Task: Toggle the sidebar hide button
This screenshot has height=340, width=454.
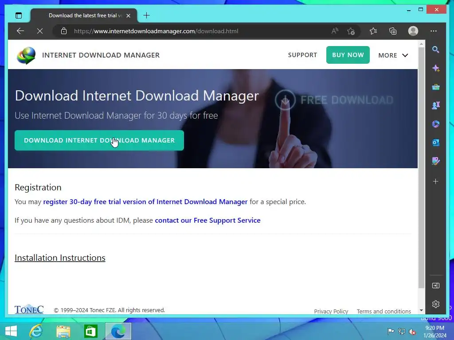Action: pos(435,286)
